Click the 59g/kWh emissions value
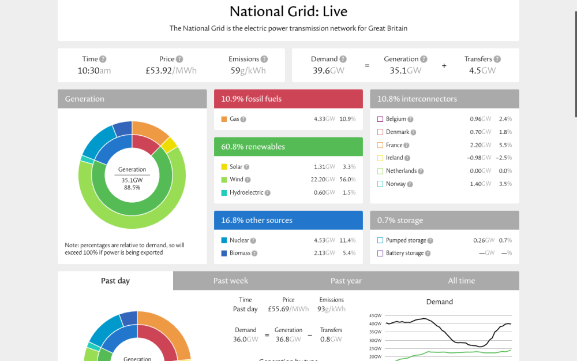Viewport: 577px width, 361px height. (248, 70)
